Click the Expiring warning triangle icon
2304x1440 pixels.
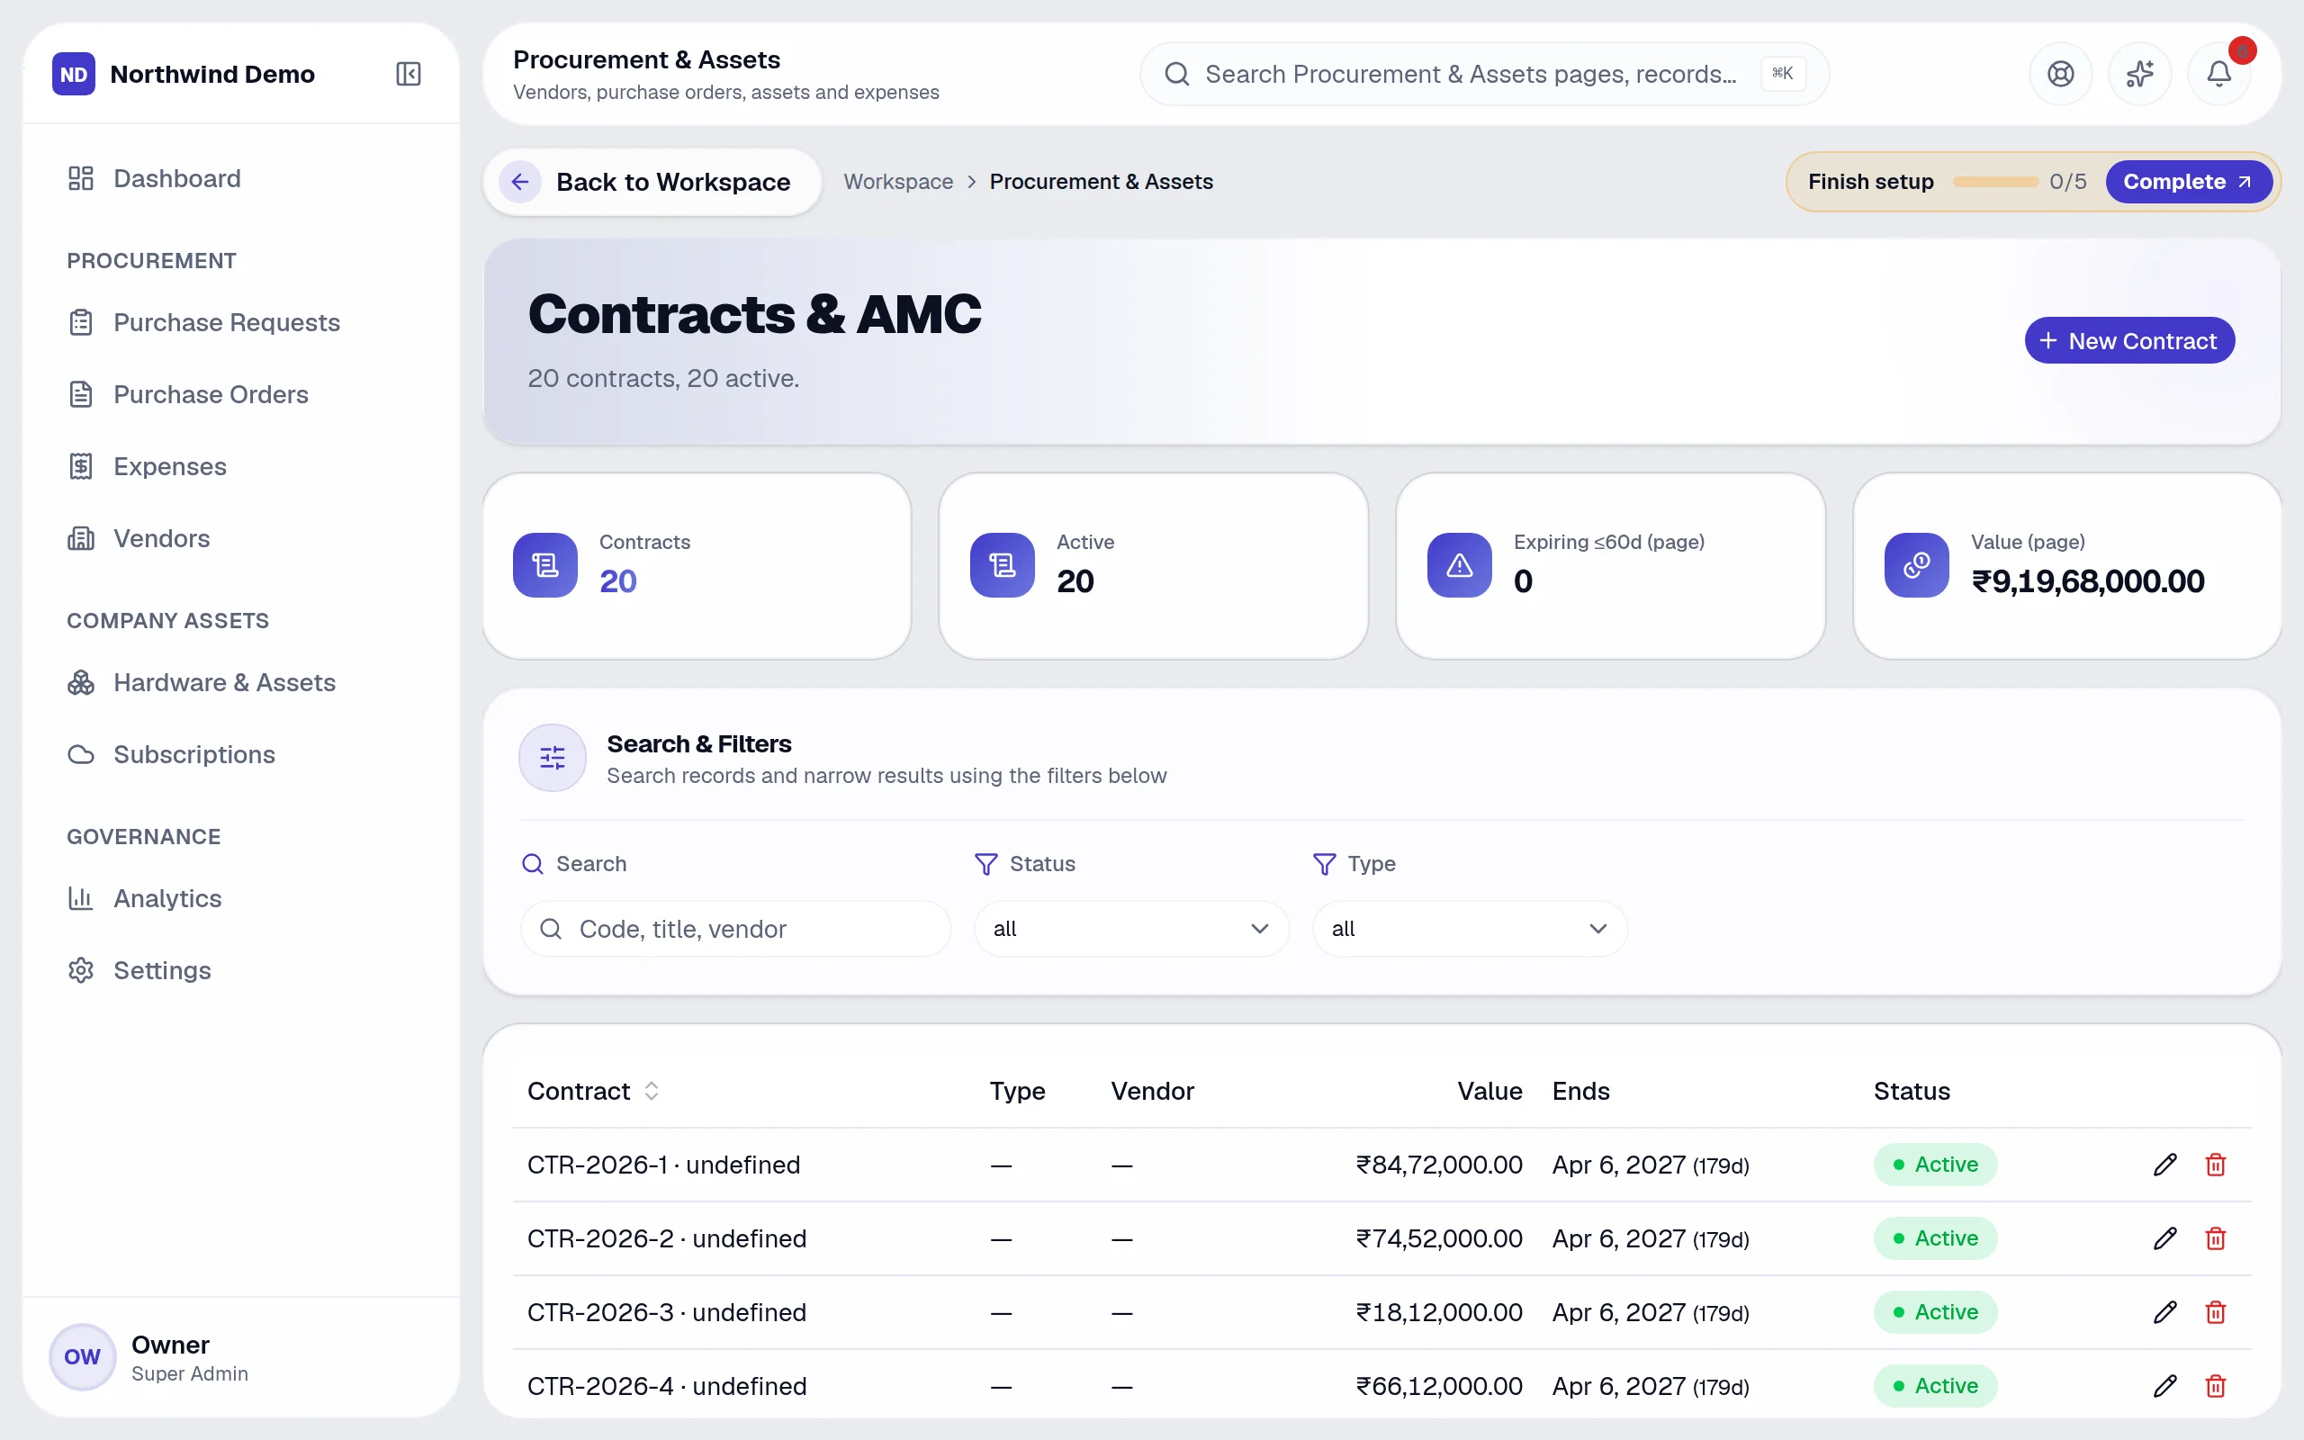point(1460,565)
